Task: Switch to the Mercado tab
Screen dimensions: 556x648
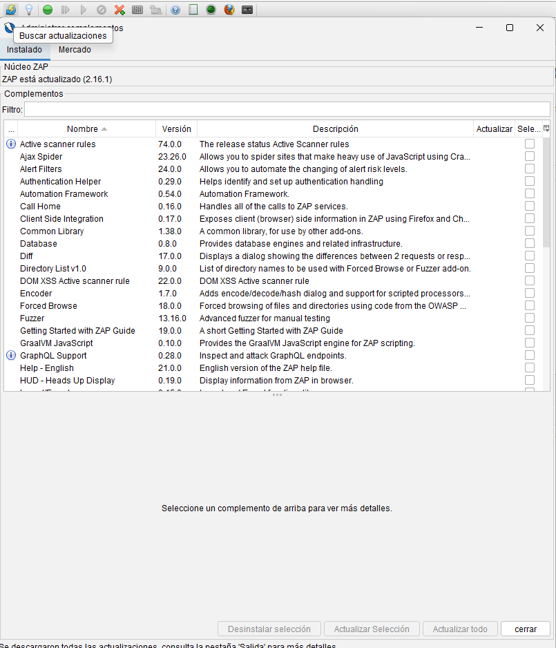Action: click(75, 50)
